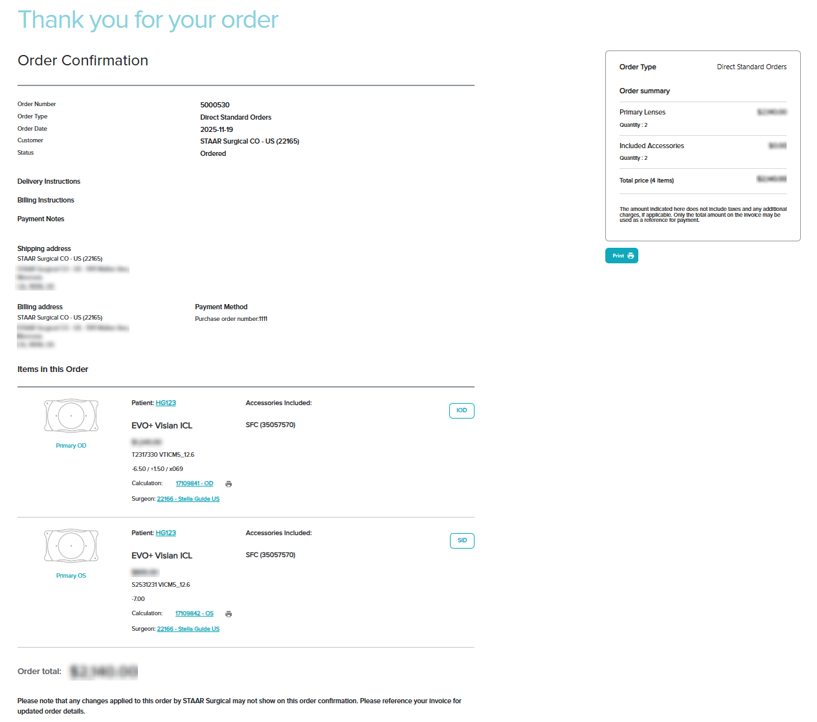The width and height of the screenshot is (817, 722).
Task: Open patient HG123 link for Primary OD lens
Action: (166, 403)
